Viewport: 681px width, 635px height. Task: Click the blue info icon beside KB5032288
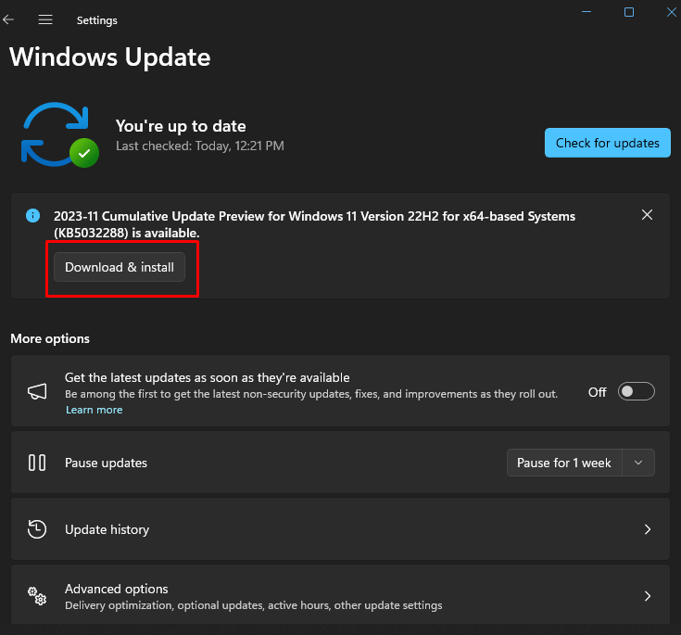33,215
